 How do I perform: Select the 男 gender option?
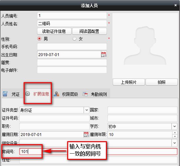click(x=39, y=39)
